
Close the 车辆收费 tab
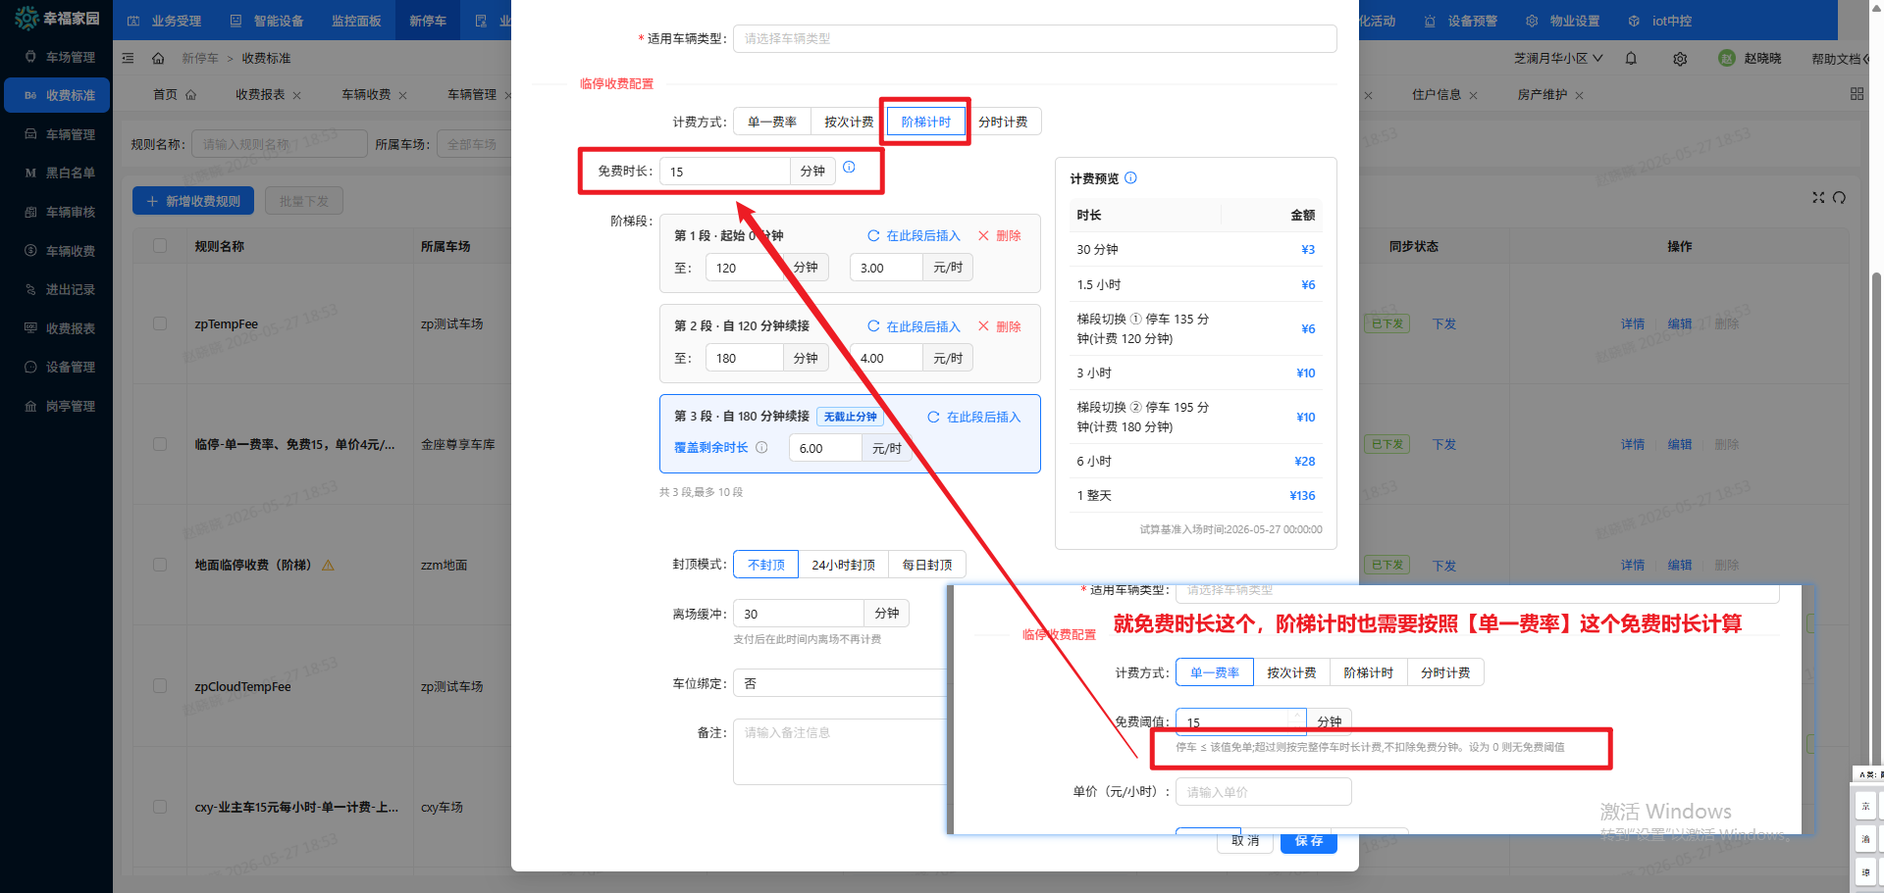402,95
